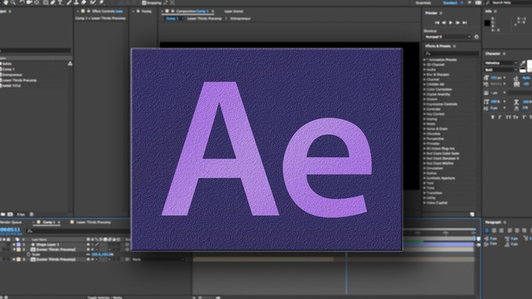Select the Pen tool
Screen dimensions: 532x299
pyautogui.click(x=53, y=2)
